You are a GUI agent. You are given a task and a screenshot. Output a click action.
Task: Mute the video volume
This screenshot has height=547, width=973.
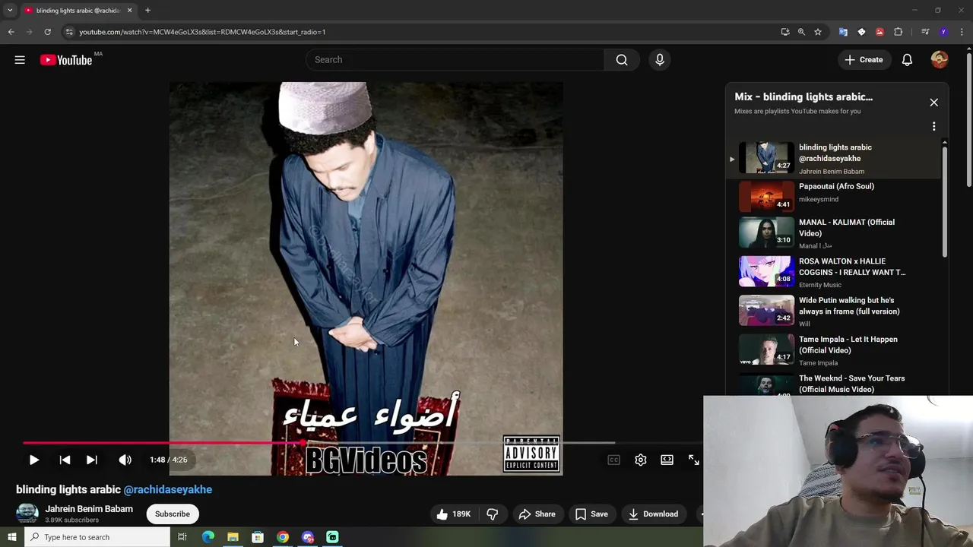(125, 460)
